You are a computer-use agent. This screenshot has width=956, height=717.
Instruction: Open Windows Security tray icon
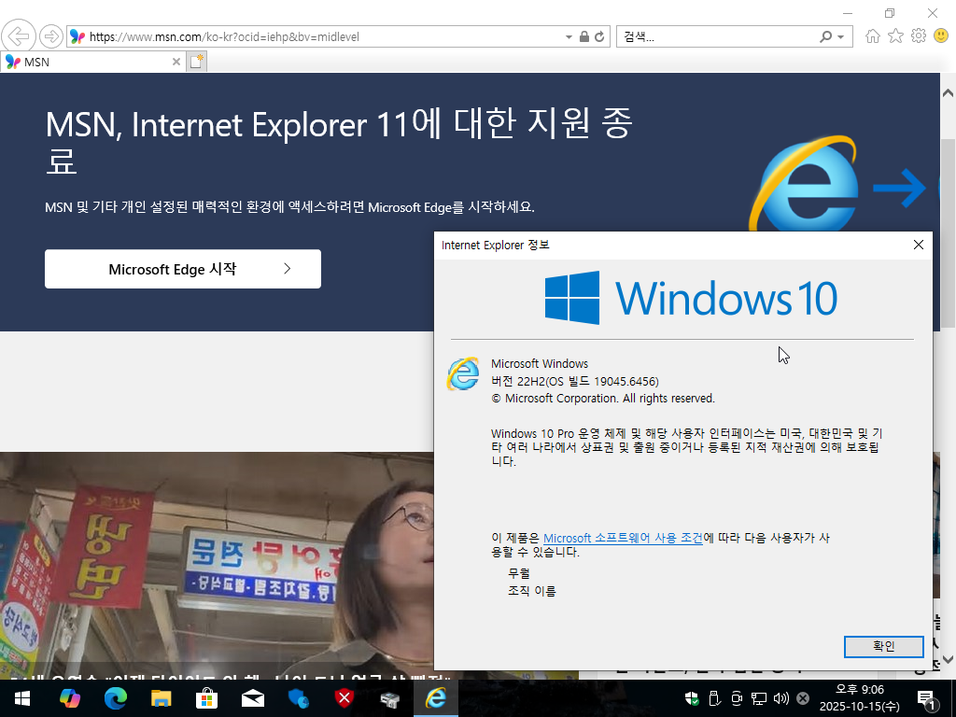click(x=692, y=698)
